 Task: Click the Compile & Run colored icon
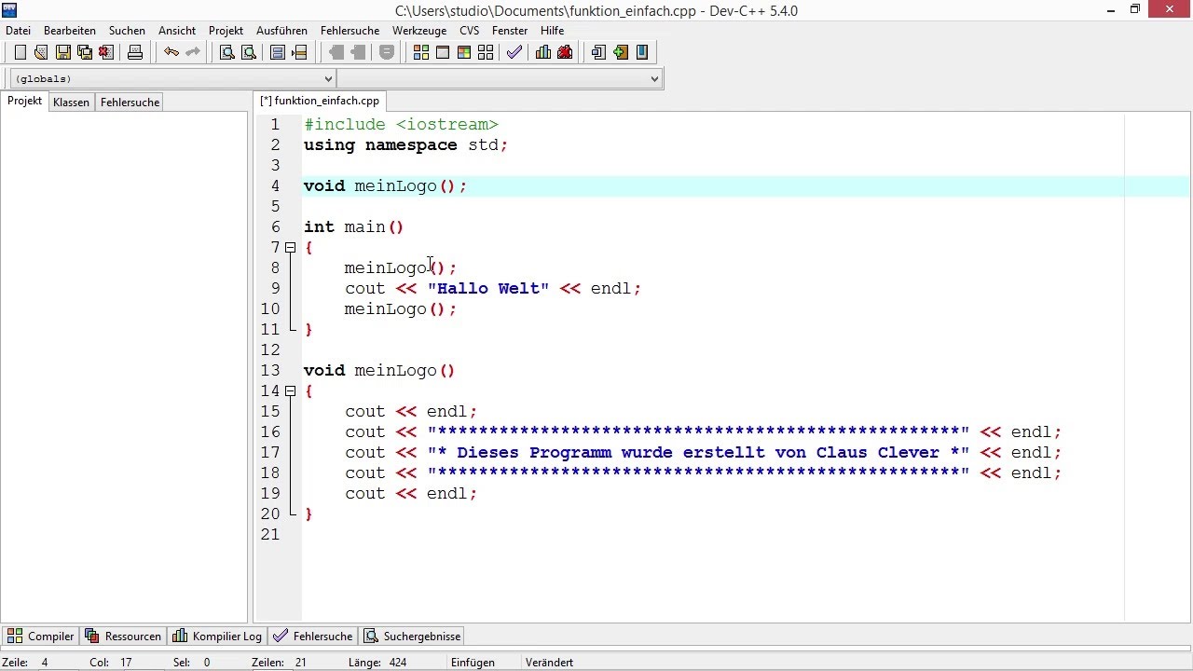click(464, 52)
